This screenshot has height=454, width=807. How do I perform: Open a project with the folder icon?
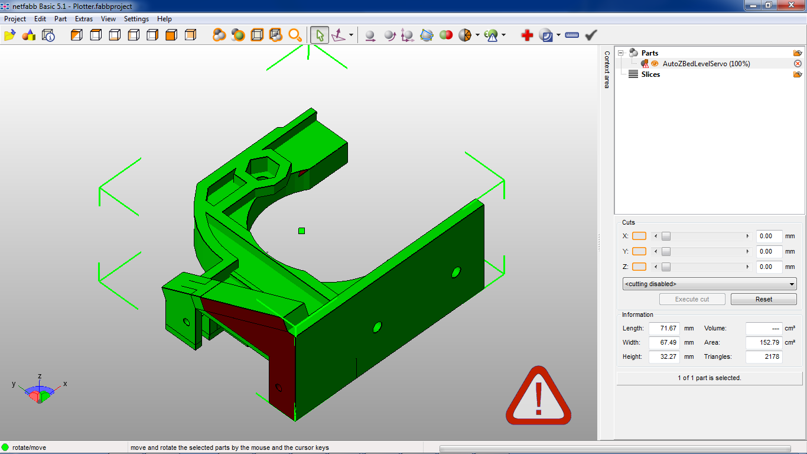[9, 35]
